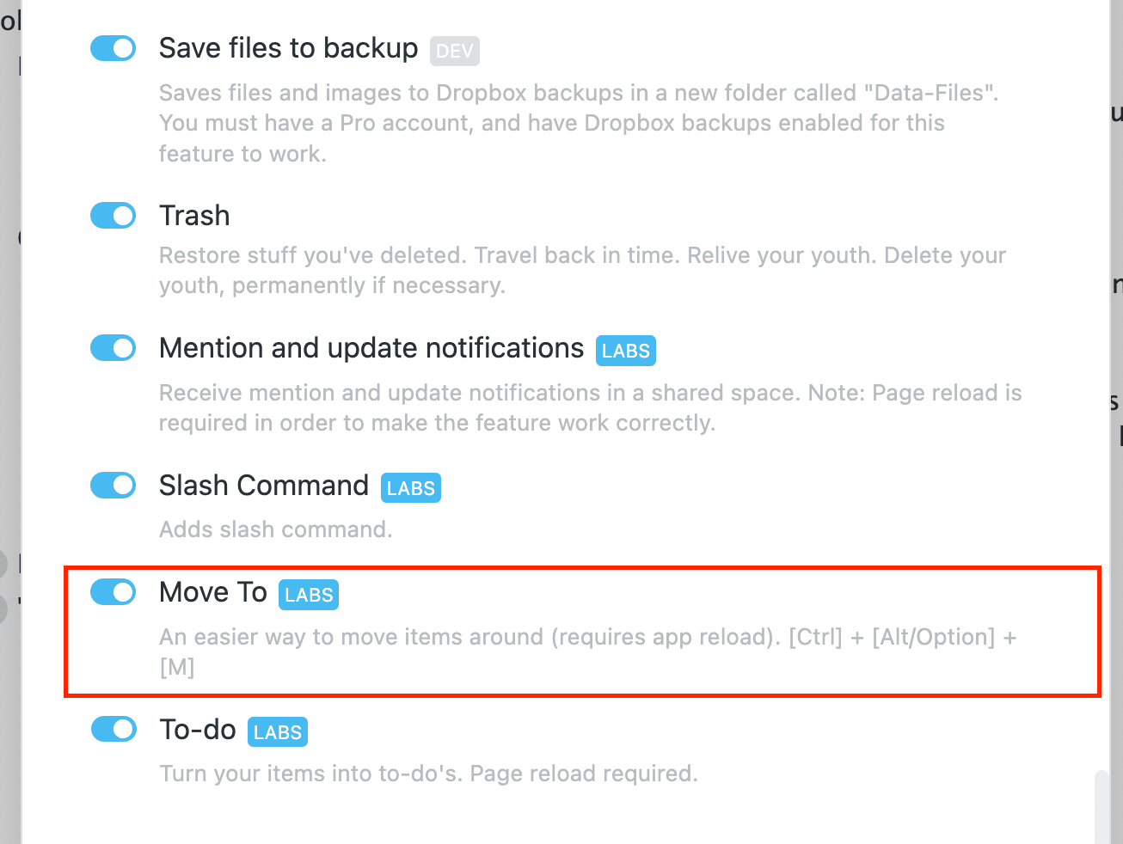The width and height of the screenshot is (1123, 844).
Task: Click the LABS badge beside To-do
Action: tap(278, 732)
